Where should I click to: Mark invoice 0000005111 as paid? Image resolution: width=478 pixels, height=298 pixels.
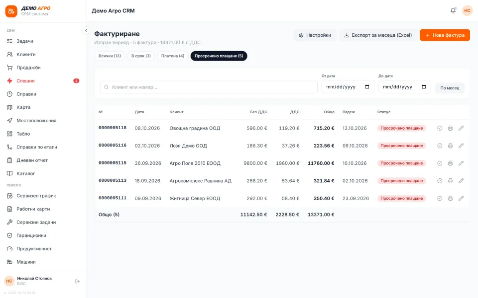click(x=440, y=198)
